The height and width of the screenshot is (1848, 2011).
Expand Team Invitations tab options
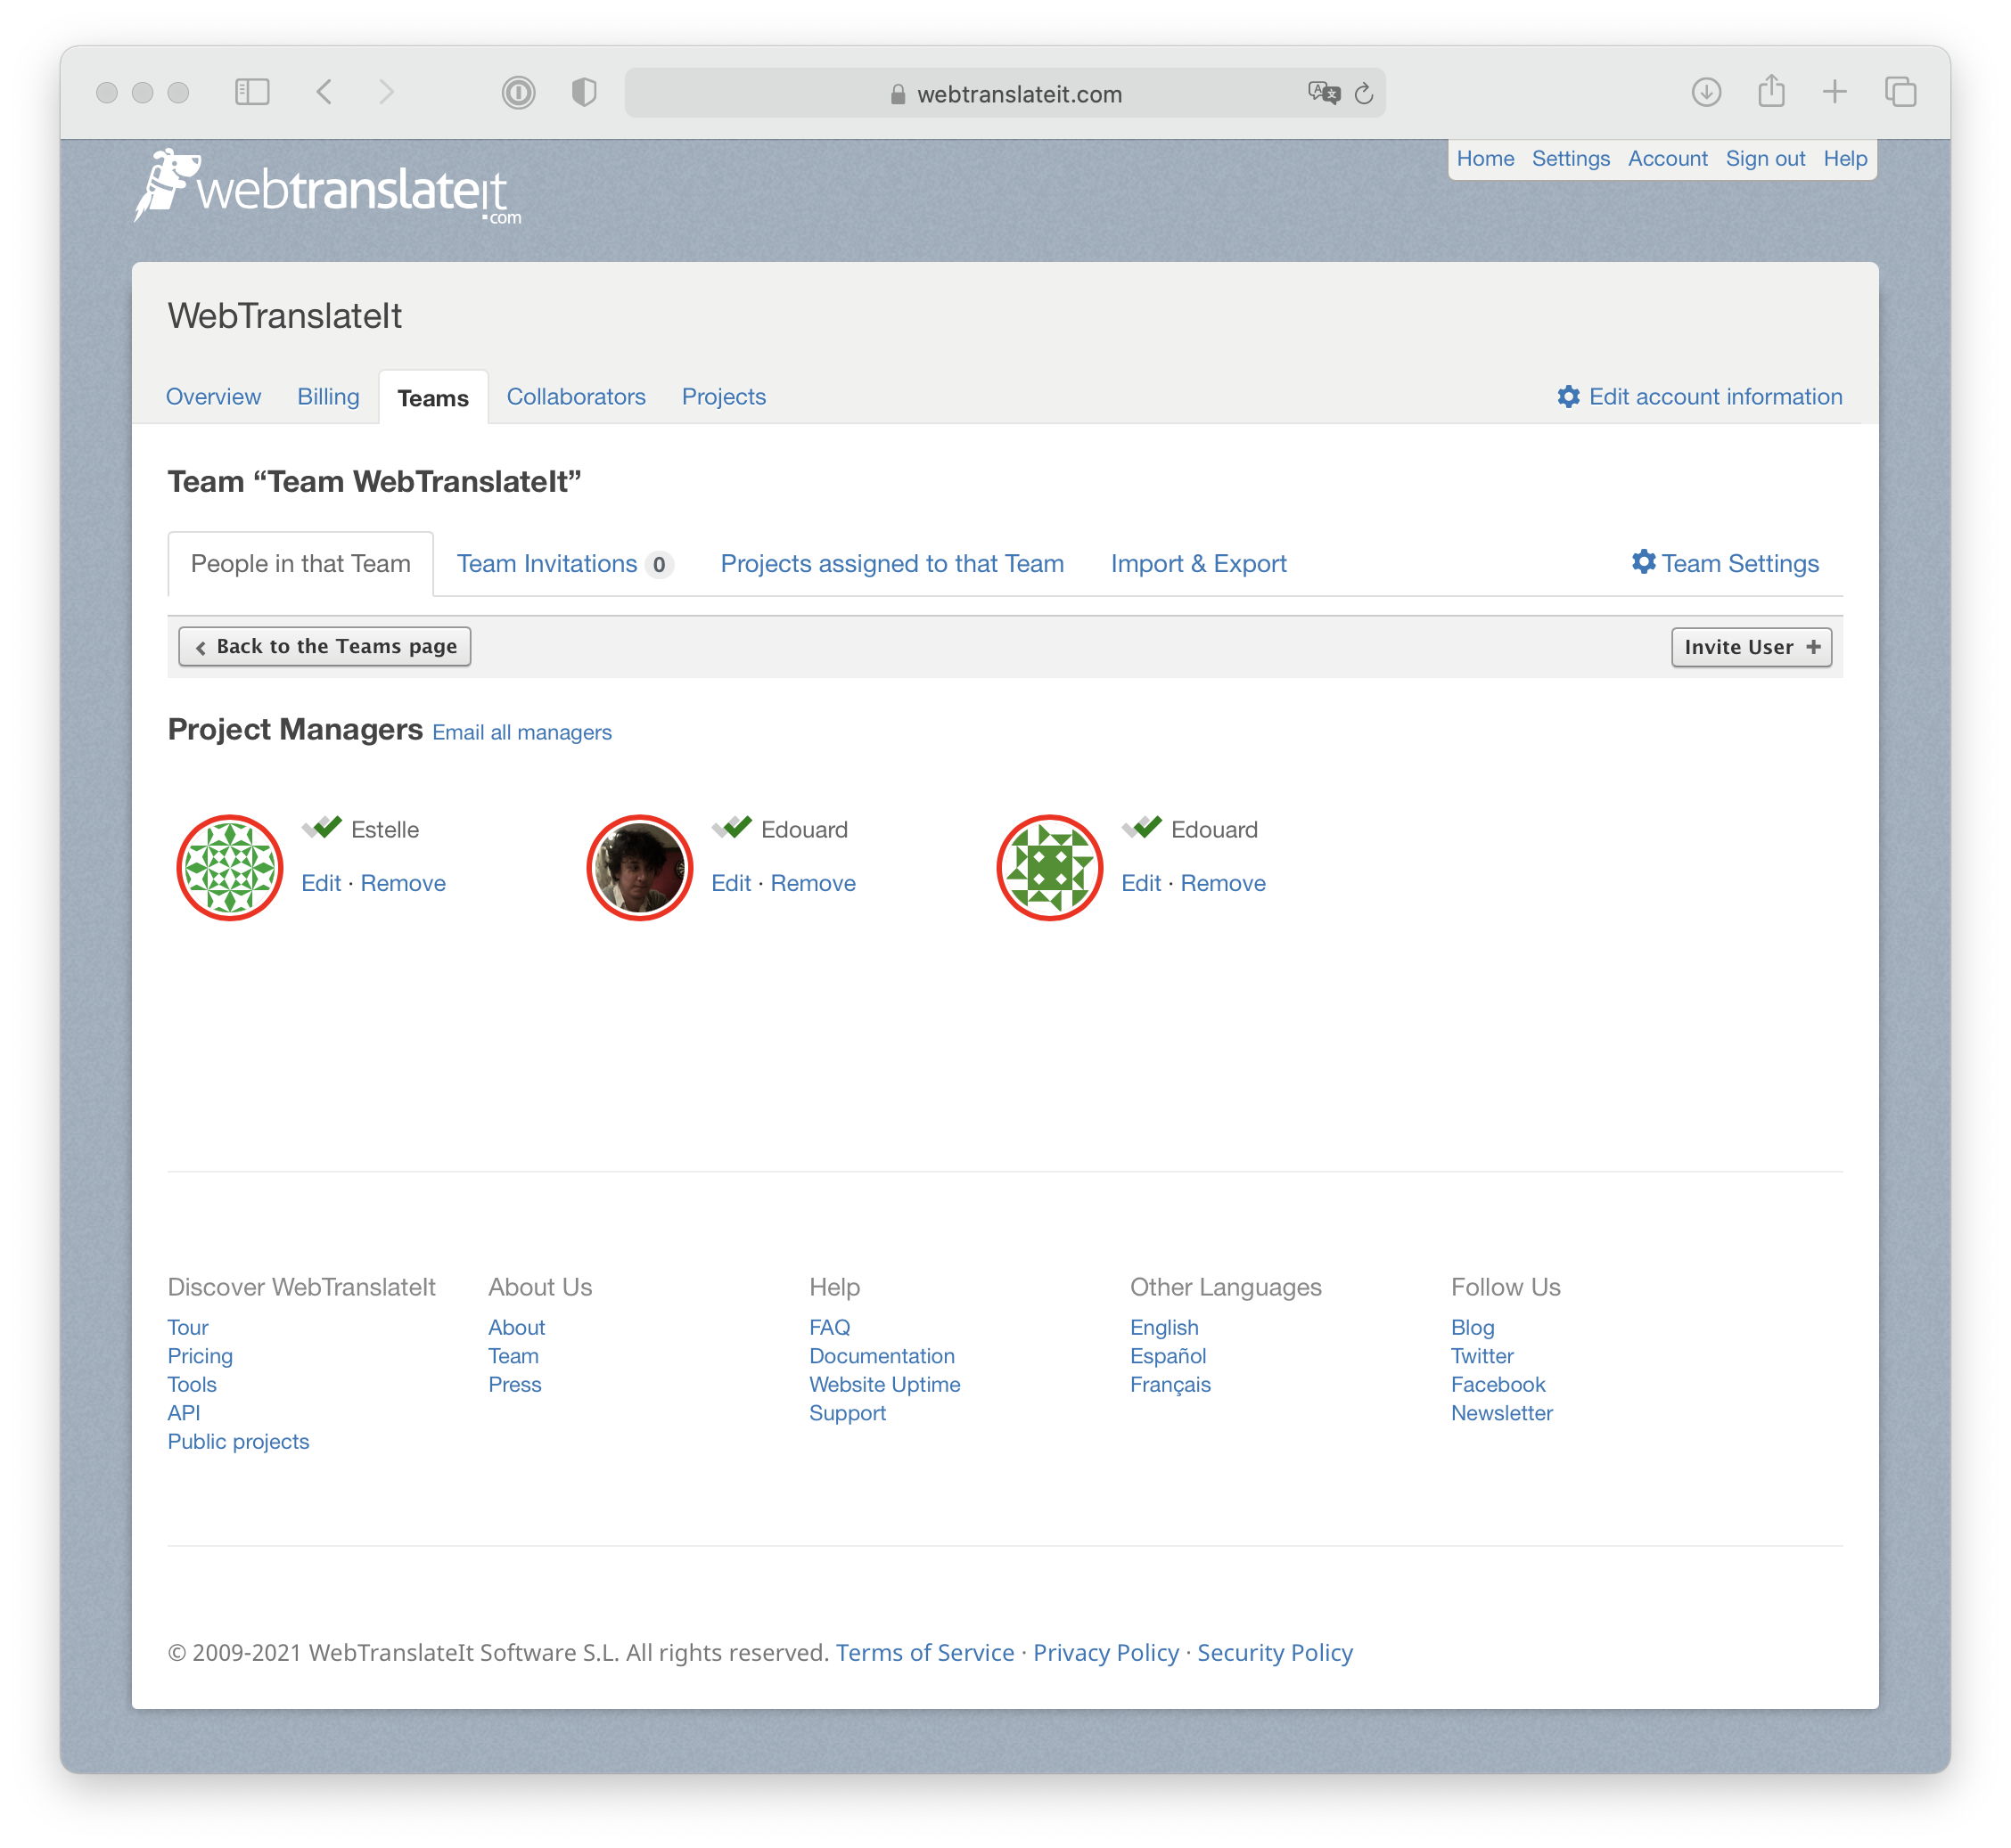coord(564,562)
